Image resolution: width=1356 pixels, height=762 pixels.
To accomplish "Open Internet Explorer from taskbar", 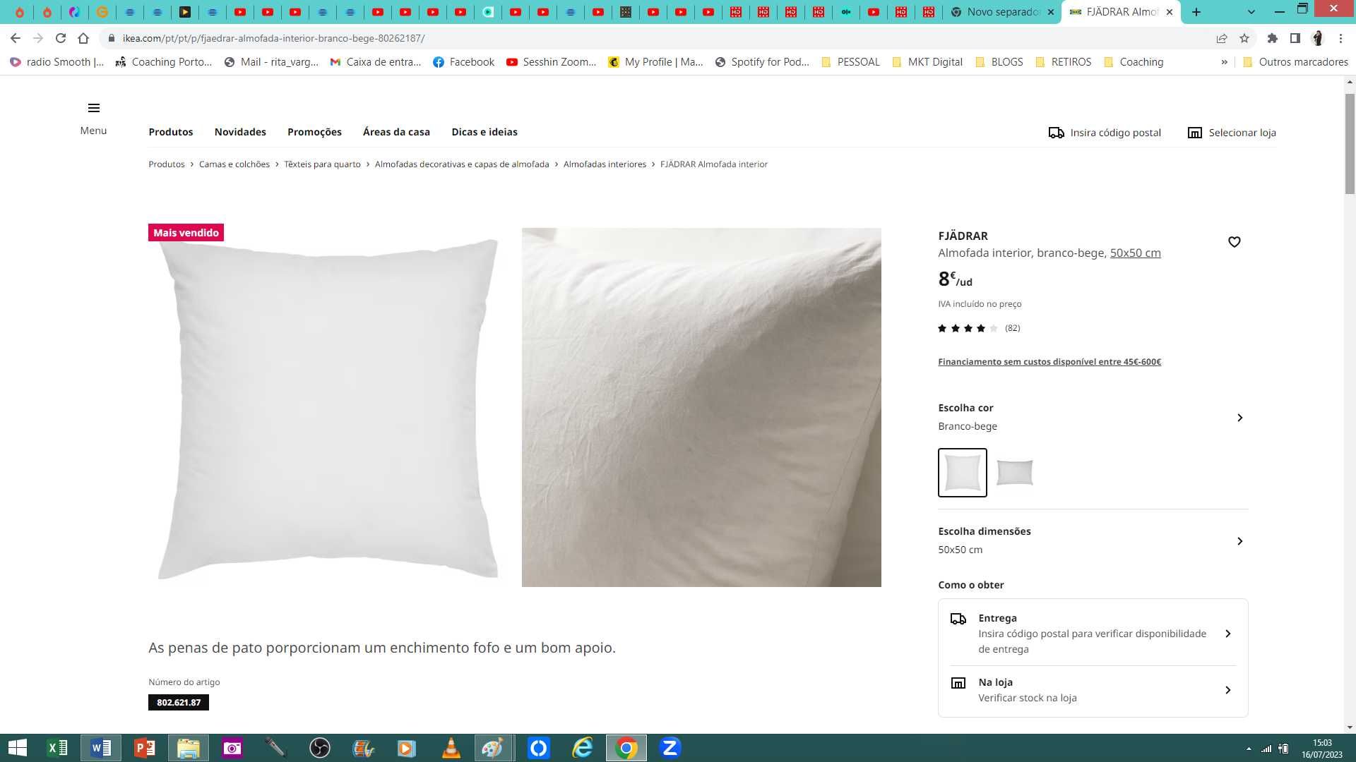I will [x=582, y=748].
